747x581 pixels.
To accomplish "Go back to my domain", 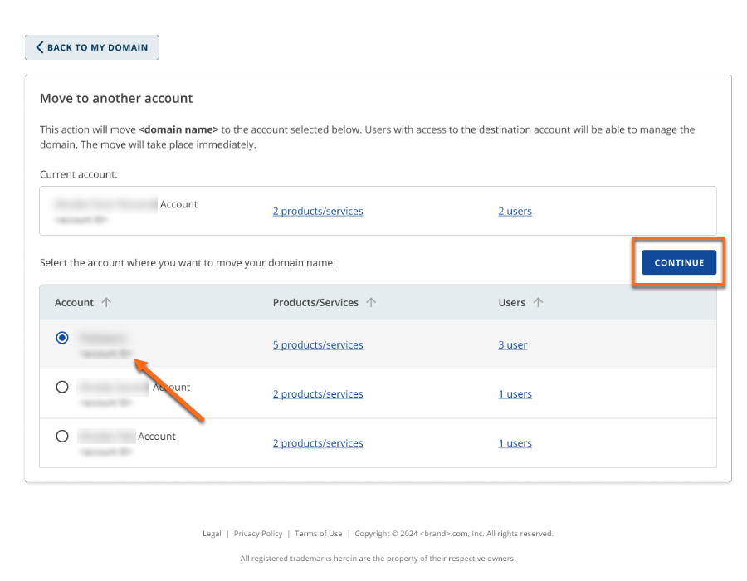I will pyautogui.click(x=91, y=47).
